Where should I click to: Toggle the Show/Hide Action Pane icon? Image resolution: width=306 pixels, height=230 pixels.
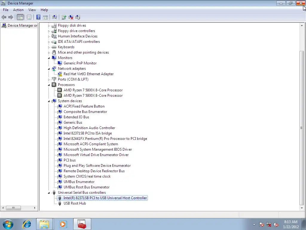[45, 17]
